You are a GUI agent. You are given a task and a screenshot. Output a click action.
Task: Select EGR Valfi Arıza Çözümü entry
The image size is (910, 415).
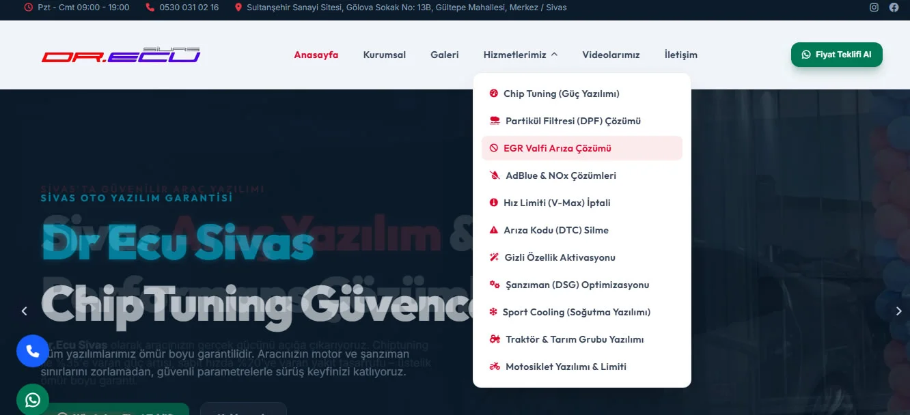[582, 148]
